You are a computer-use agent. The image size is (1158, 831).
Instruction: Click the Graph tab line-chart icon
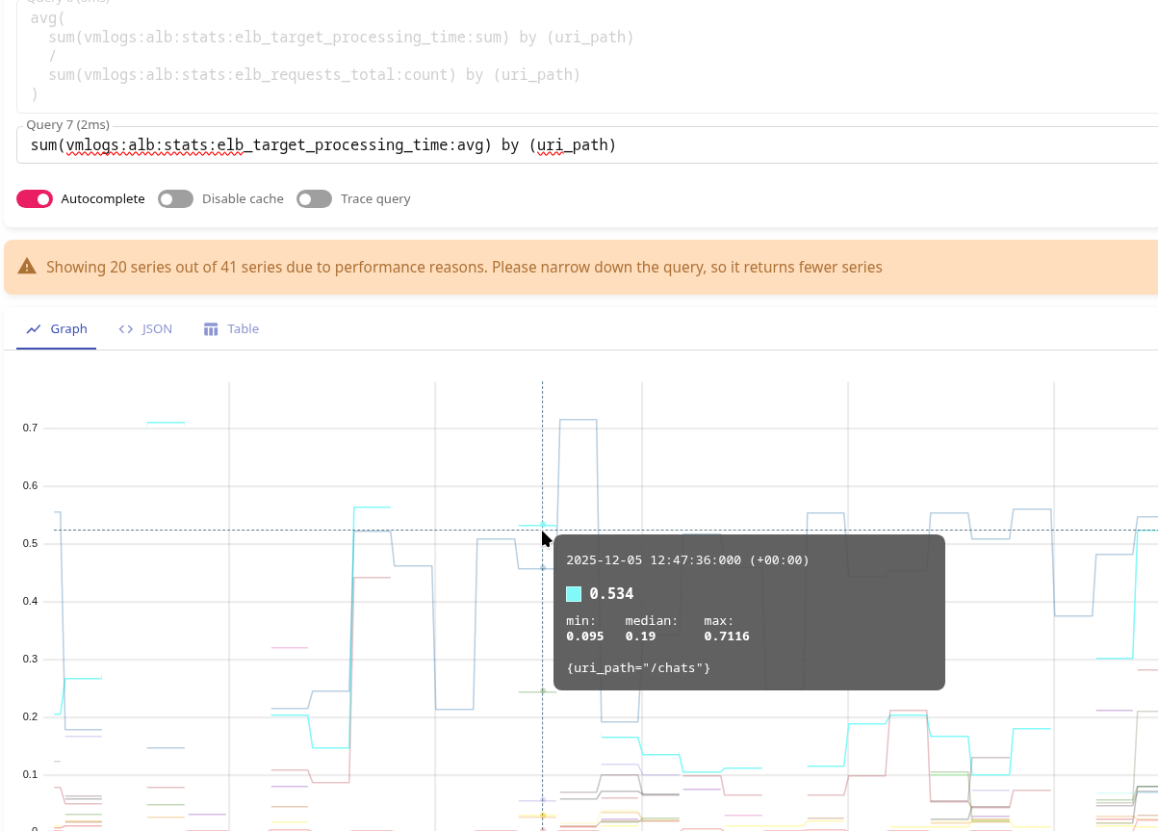pyautogui.click(x=34, y=329)
